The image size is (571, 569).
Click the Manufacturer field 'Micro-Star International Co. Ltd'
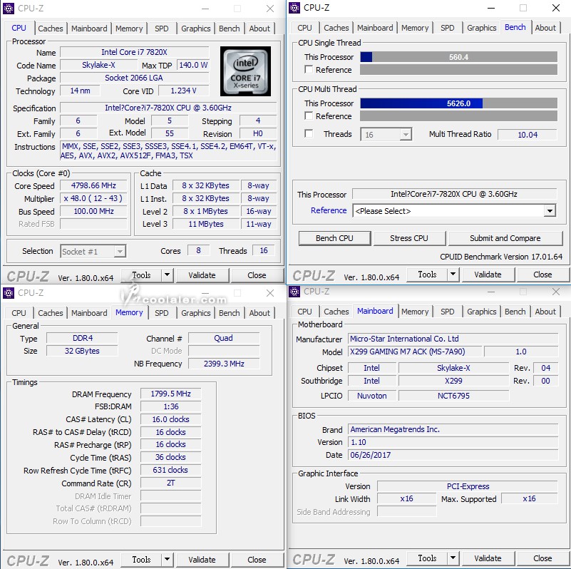[x=453, y=339]
